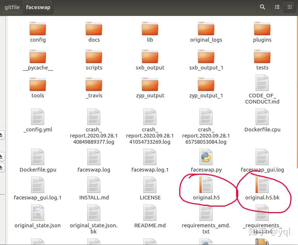This screenshot has height=245, width=298.
Task: Click the 'original.h5' file name label
Action: pos(206,198)
